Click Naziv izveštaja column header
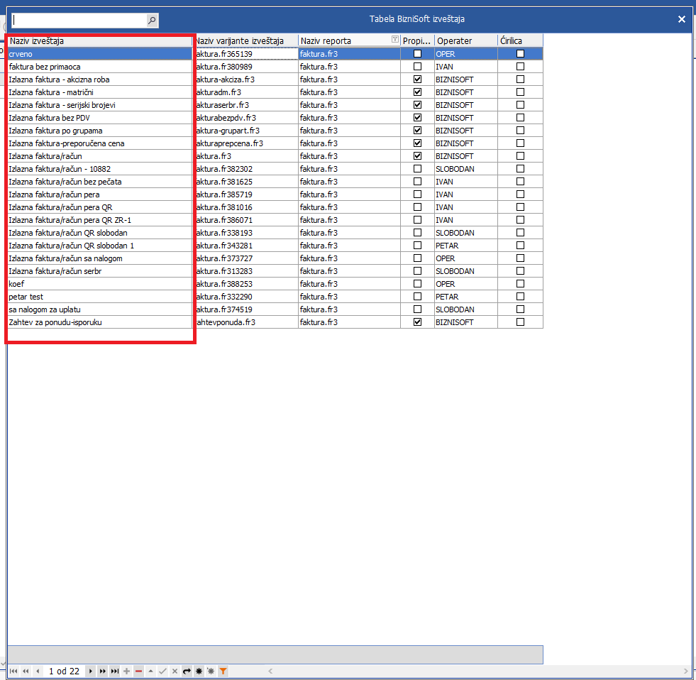 click(99, 40)
